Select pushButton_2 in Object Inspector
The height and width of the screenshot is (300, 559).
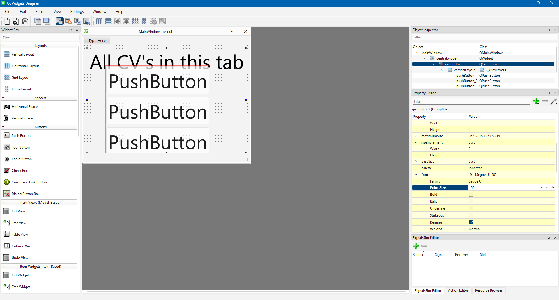click(466, 81)
